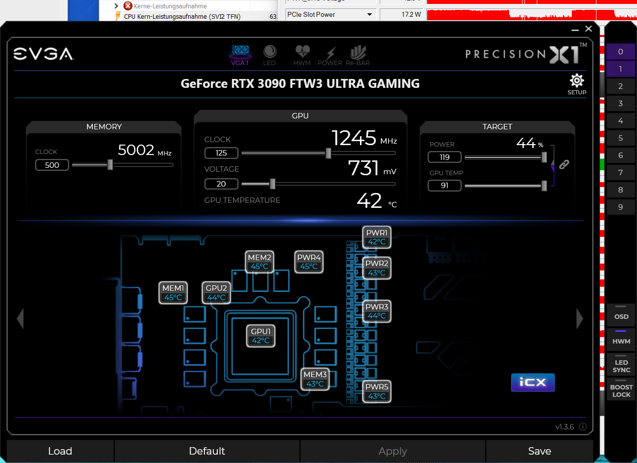Viewport: 637px width, 463px height.
Task: Open PCIe Slot Power dropdown in background window
Action: (331, 14)
